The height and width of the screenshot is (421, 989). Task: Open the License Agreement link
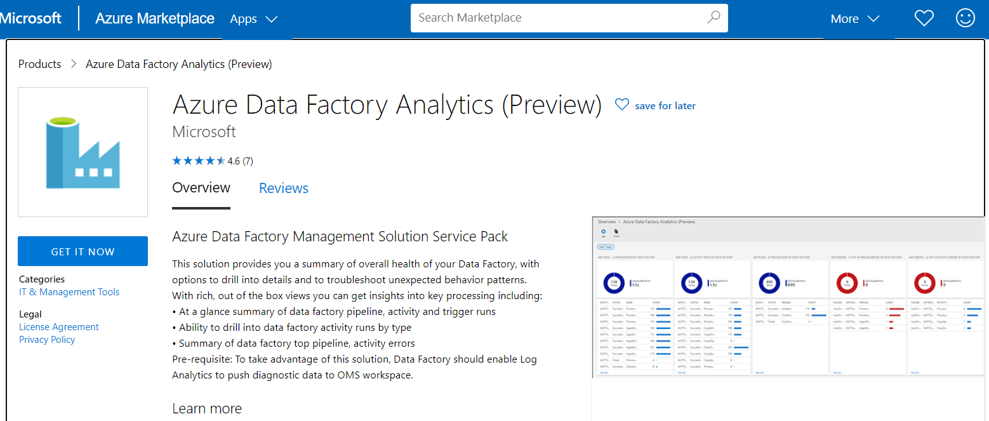pos(59,327)
